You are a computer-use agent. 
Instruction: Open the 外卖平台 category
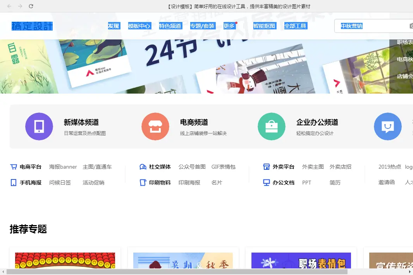point(284,167)
